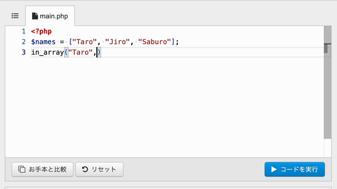Click the play triangle icon
337x189 pixels.
click(x=274, y=169)
